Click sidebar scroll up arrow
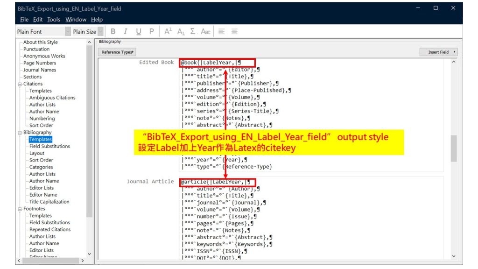This screenshot has width=478, height=269. [x=89, y=42]
